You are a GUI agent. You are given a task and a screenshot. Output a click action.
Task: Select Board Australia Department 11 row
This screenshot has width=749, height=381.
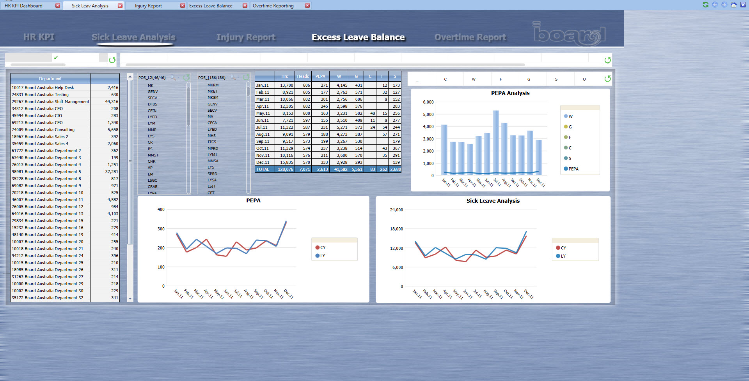coord(65,200)
